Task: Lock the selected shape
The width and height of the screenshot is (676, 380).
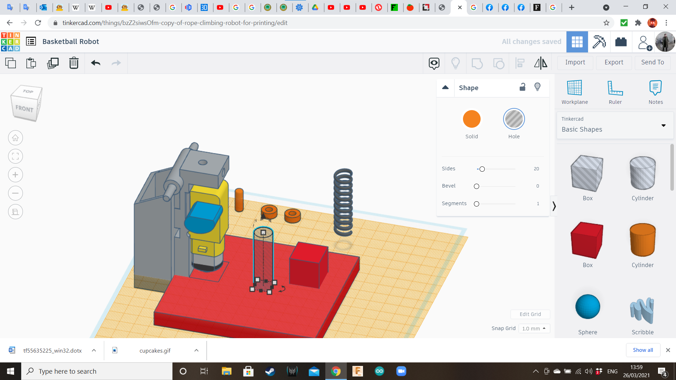Action: point(522,87)
